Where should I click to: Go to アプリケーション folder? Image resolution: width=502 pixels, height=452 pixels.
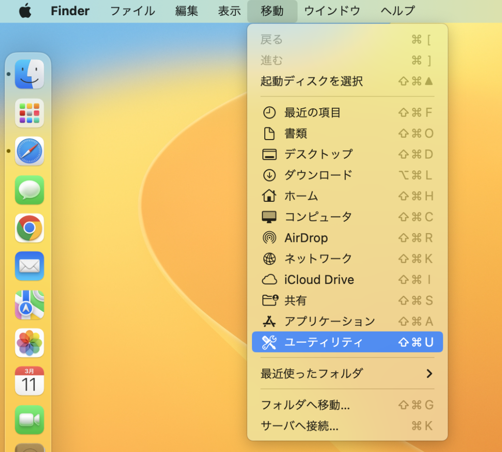[x=348, y=321]
